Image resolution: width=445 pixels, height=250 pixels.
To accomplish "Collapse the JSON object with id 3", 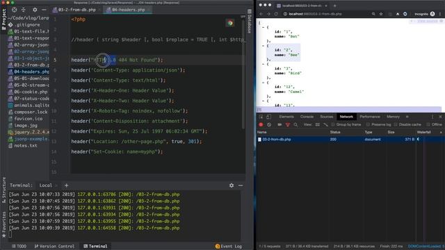I will pyautogui.click(x=264, y=64).
